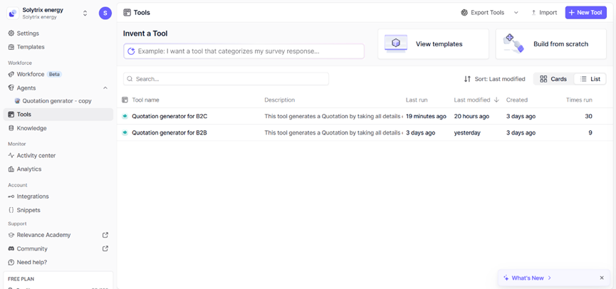Open Community link
This screenshot has width=616, height=289.
point(32,248)
